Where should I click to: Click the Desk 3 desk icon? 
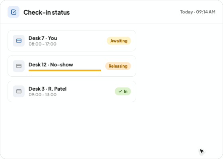click(19, 91)
